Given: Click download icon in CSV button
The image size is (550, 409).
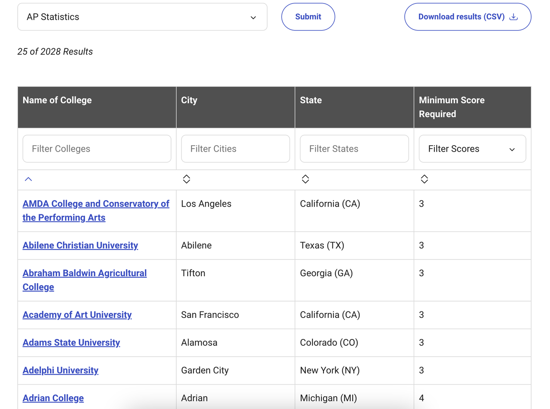Looking at the screenshot, I should [513, 17].
